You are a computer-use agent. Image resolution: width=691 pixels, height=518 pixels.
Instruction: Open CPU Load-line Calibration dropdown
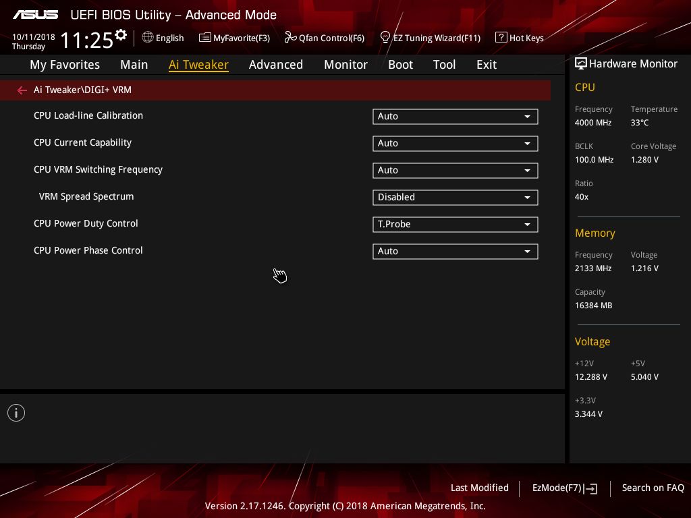[x=455, y=116]
